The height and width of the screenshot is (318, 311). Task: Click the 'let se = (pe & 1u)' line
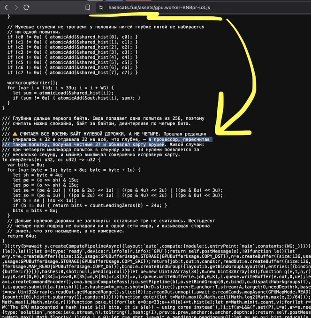tap(118, 190)
